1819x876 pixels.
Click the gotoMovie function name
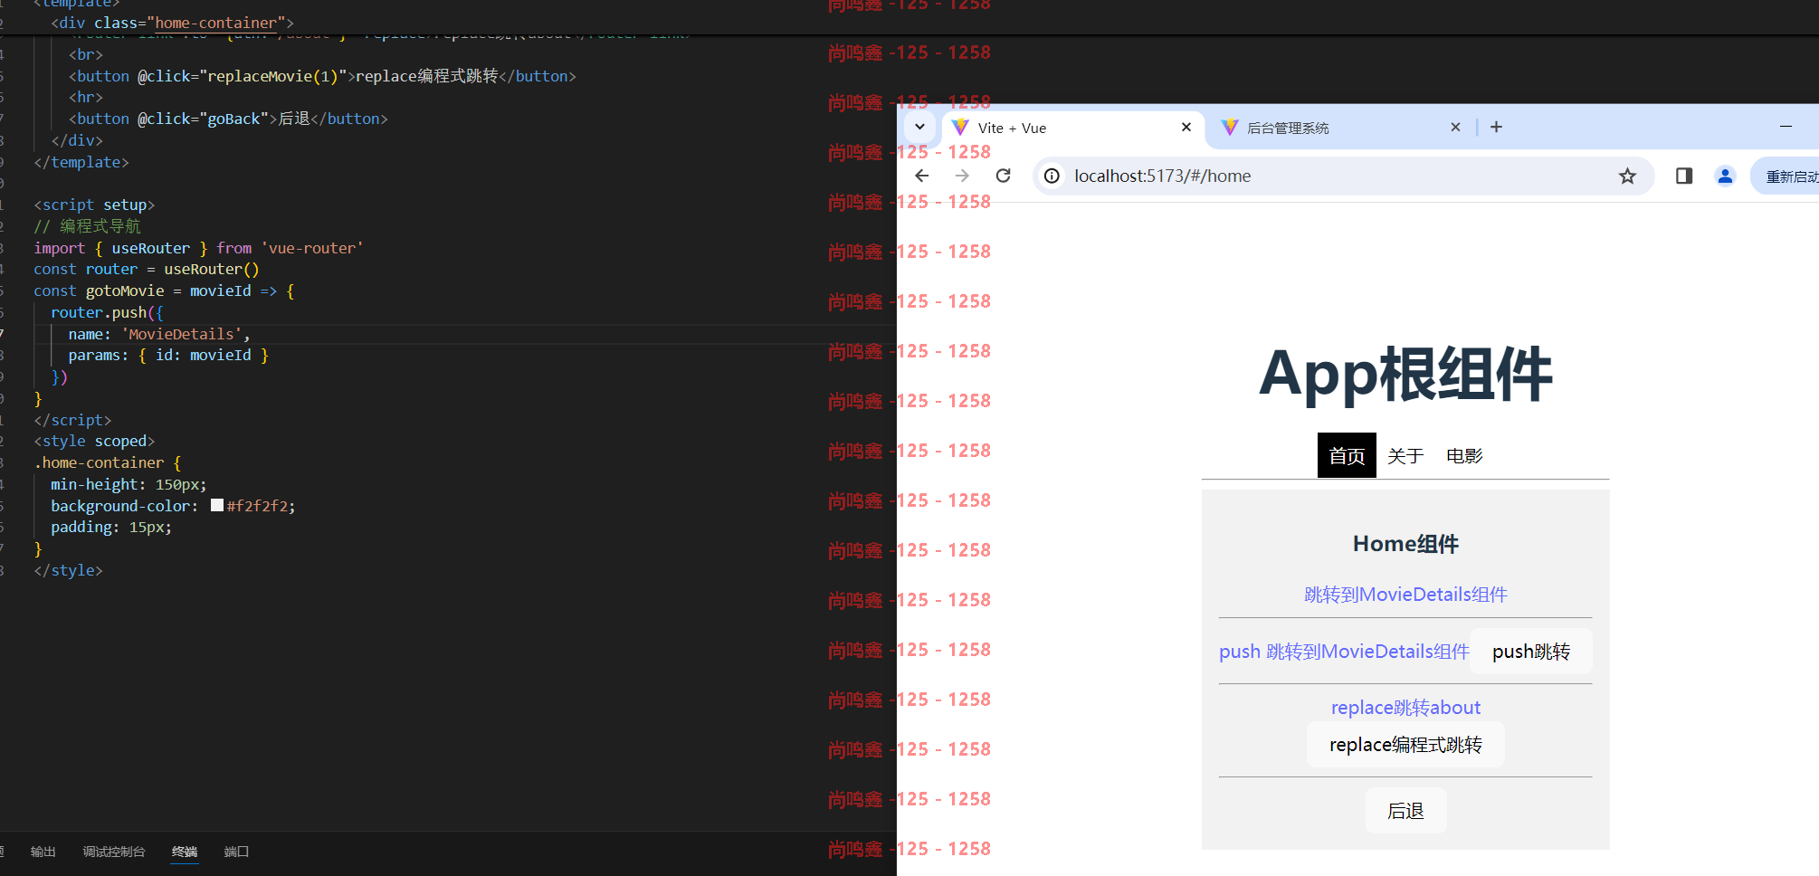click(125, 290)
